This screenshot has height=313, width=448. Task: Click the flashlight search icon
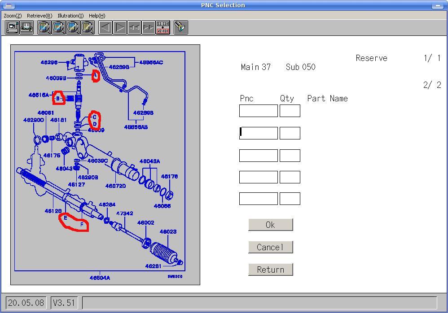[x=180, y=28]
